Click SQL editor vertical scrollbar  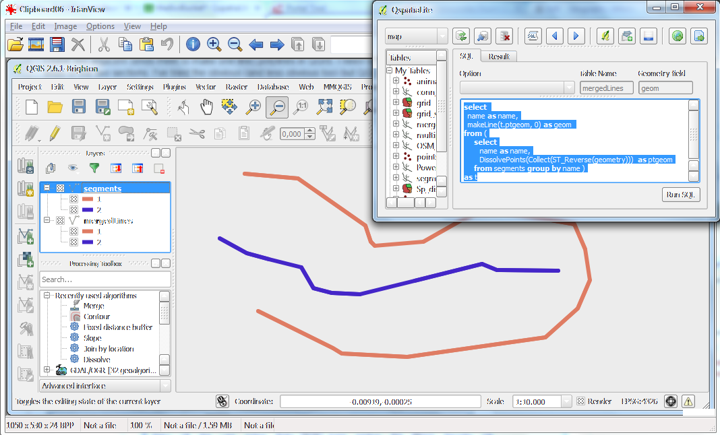[694, 141]
